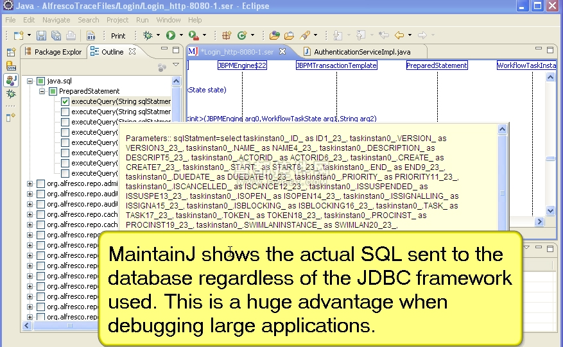563x347 pixels.
Task: Close the Login_http-8080-1.ser tab
Action: (x=282, y=52)
